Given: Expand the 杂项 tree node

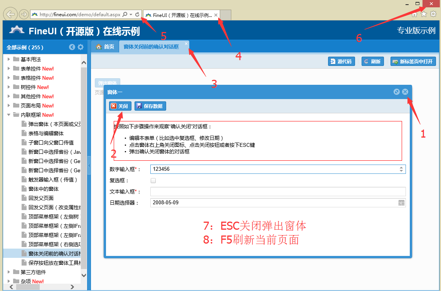Looking at the screenshot, I should point(9,281).
